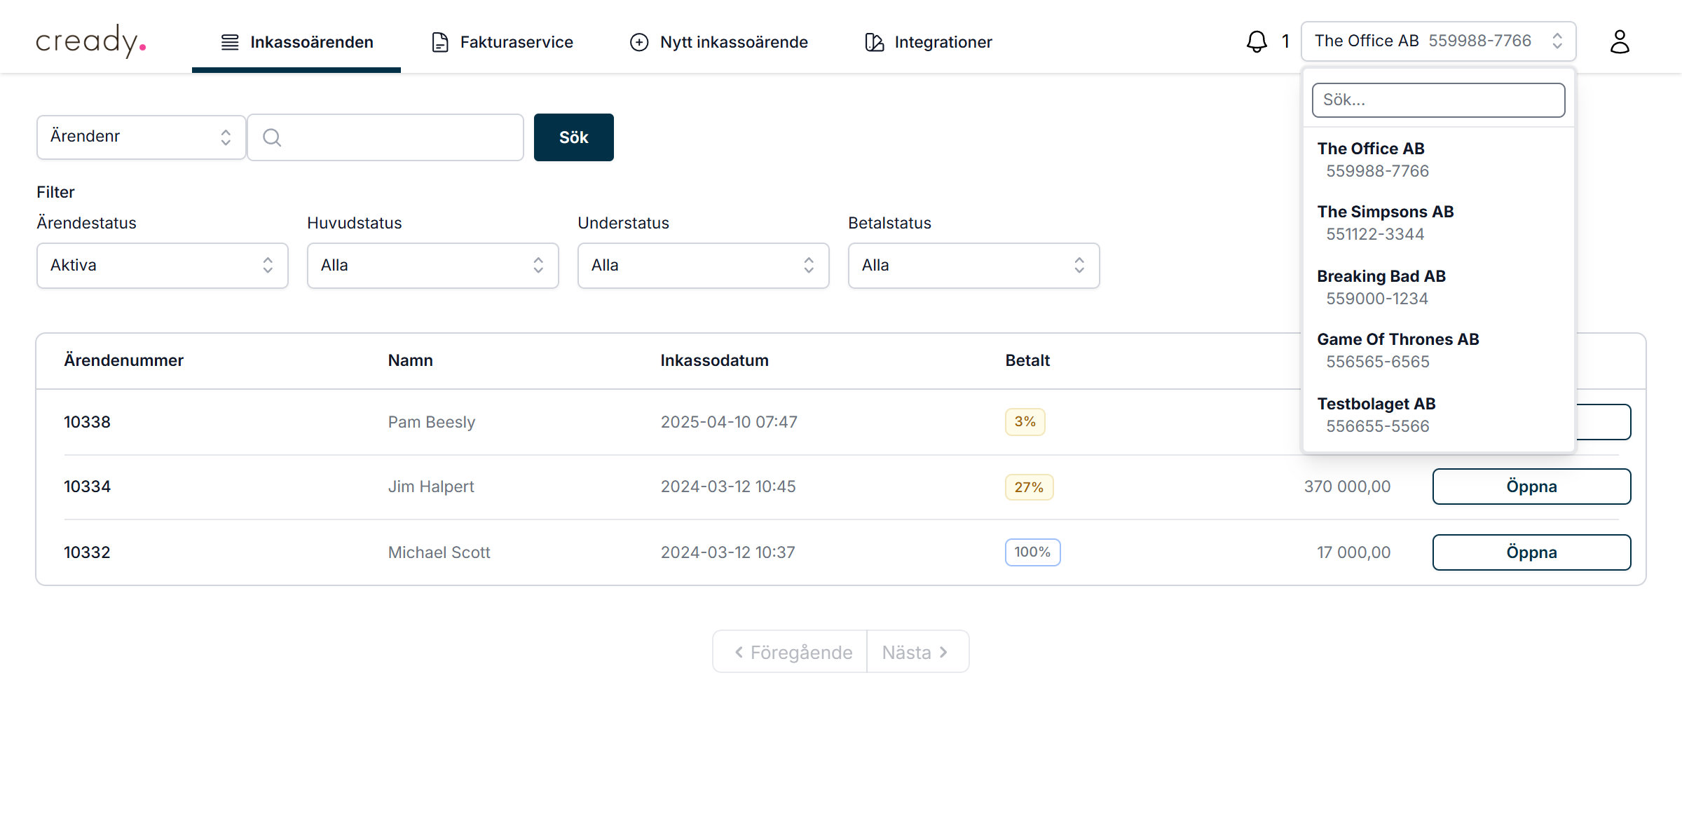This screenshot has width=1682, height=816.
Task: Click the Cready logo
Action: coord(91,41)
